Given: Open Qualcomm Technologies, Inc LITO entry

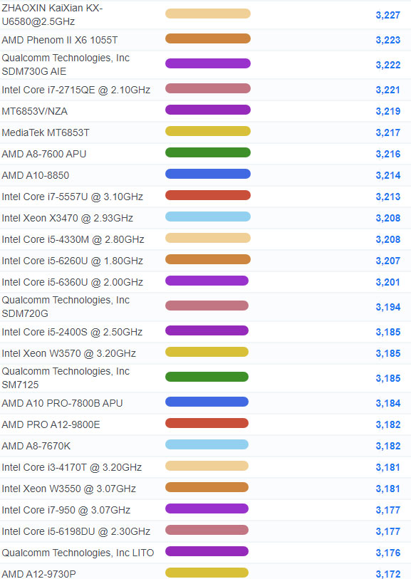Looking at the screenshot, I should (78, 553).
